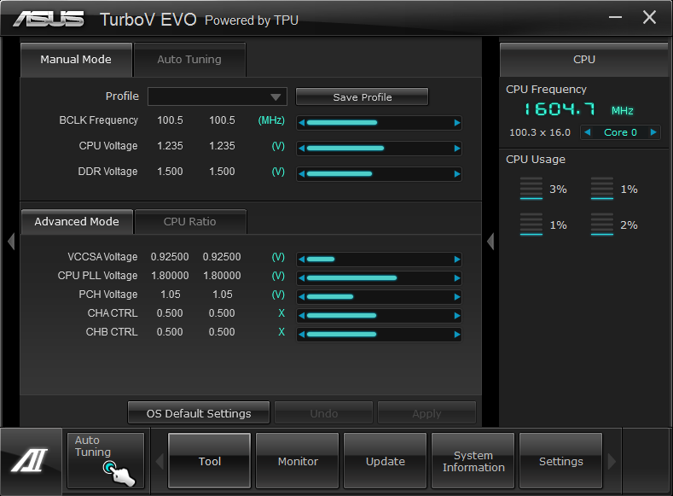
Task: Click the 1604.7 MHz frequency readout
Action: click(578, 109)
